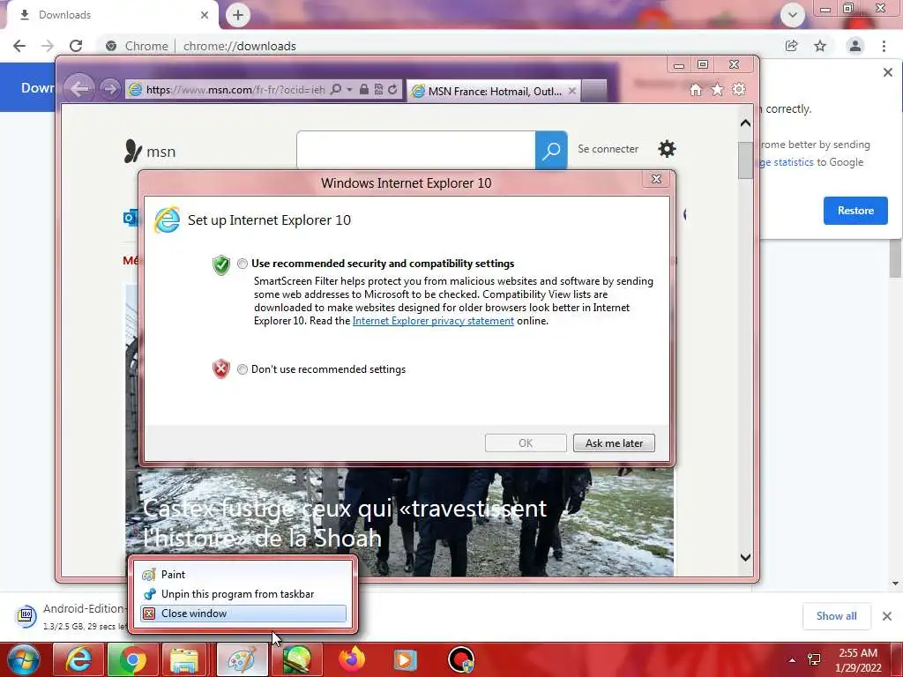Open a new tab in Internet Explorer
903x677 pixels.
tap(593, 91)
